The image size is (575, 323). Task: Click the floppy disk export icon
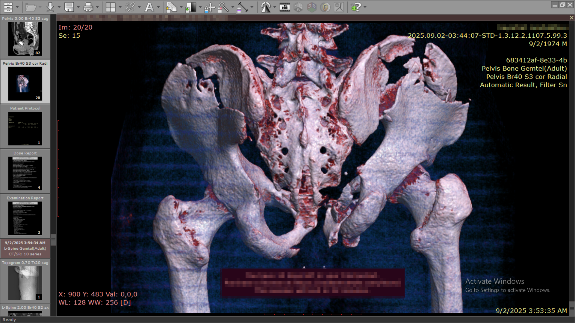point(69,7)
